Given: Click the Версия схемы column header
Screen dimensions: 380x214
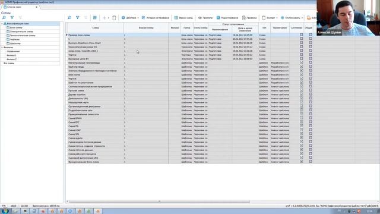Looking at the screenshot, I should [x=146, y=28].
